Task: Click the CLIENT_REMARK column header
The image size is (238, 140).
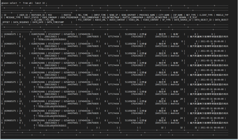Action: pyautogui.click(x=178, y=17)
